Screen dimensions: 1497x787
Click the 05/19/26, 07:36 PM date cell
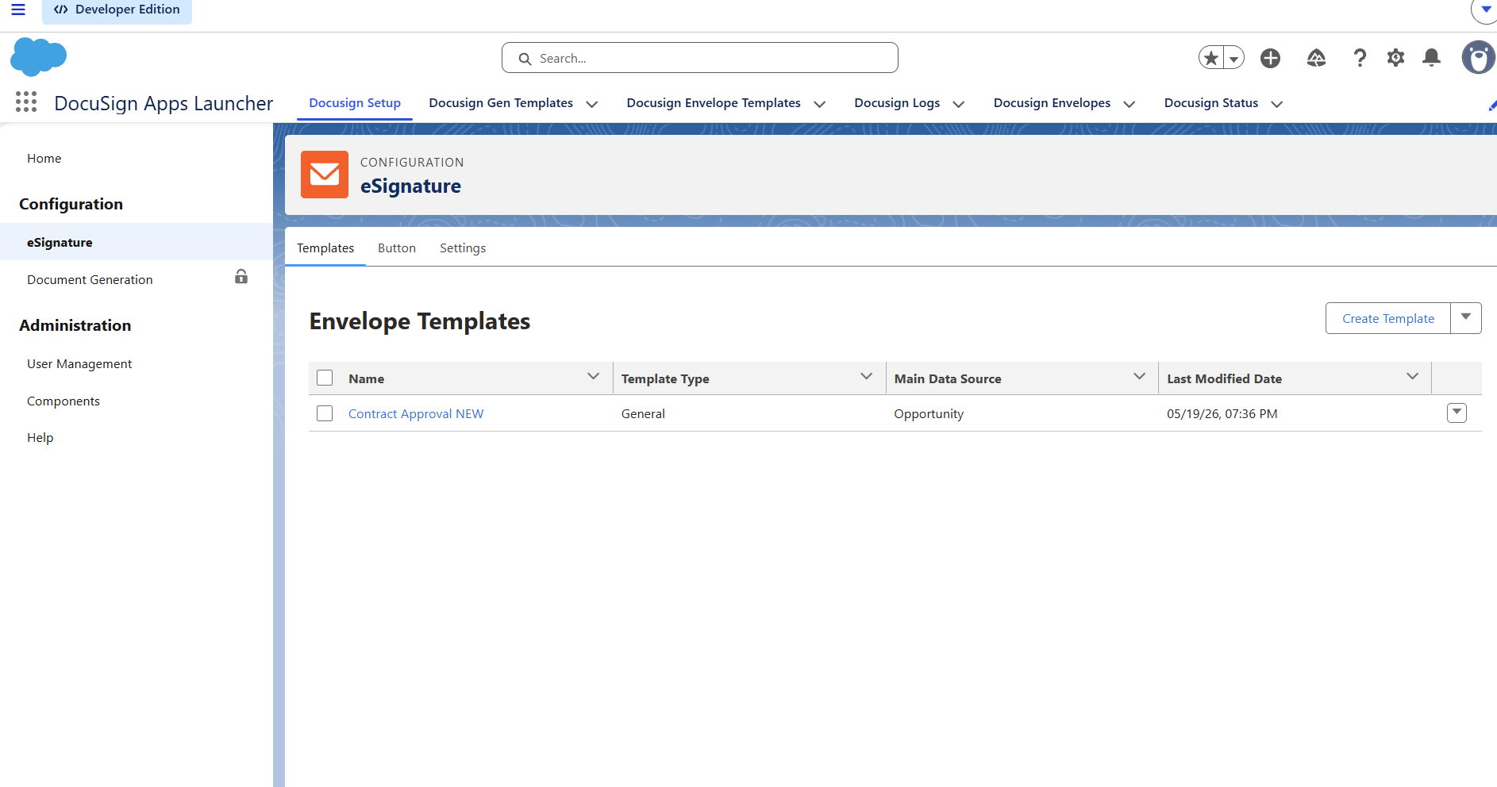point(1222,414)
